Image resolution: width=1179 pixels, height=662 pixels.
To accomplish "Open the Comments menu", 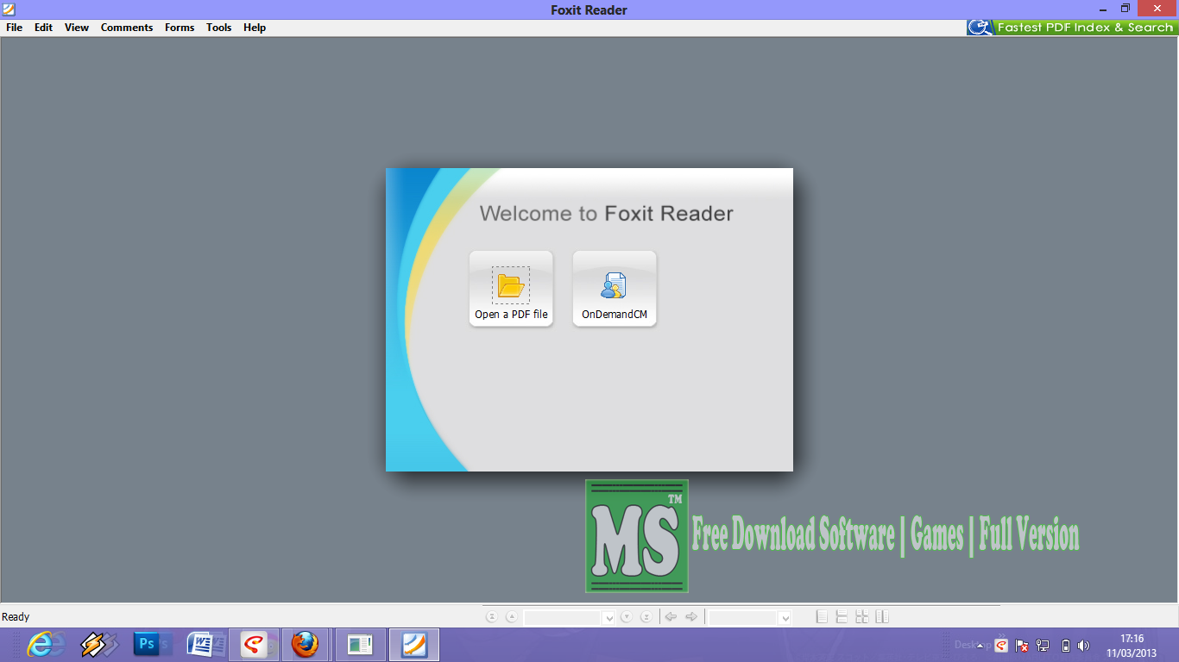I will pos(127,28).
